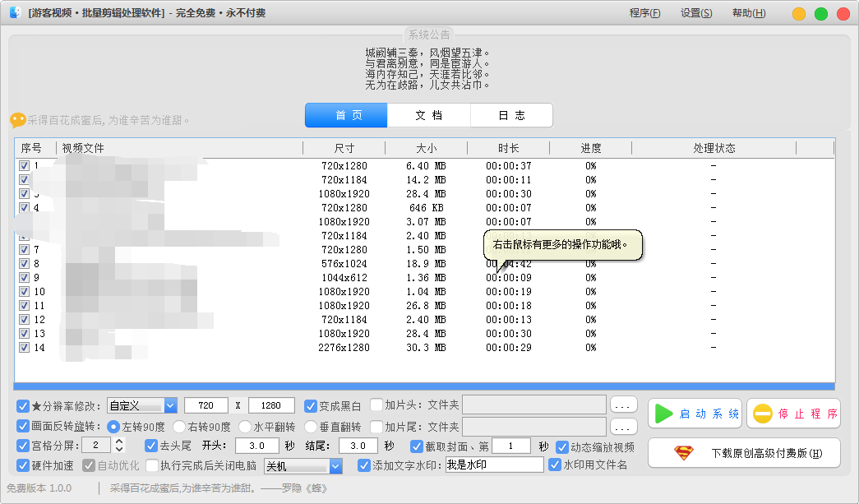
Task: Increase 宫格分屏 value with the up stepper
Action: 120,441
